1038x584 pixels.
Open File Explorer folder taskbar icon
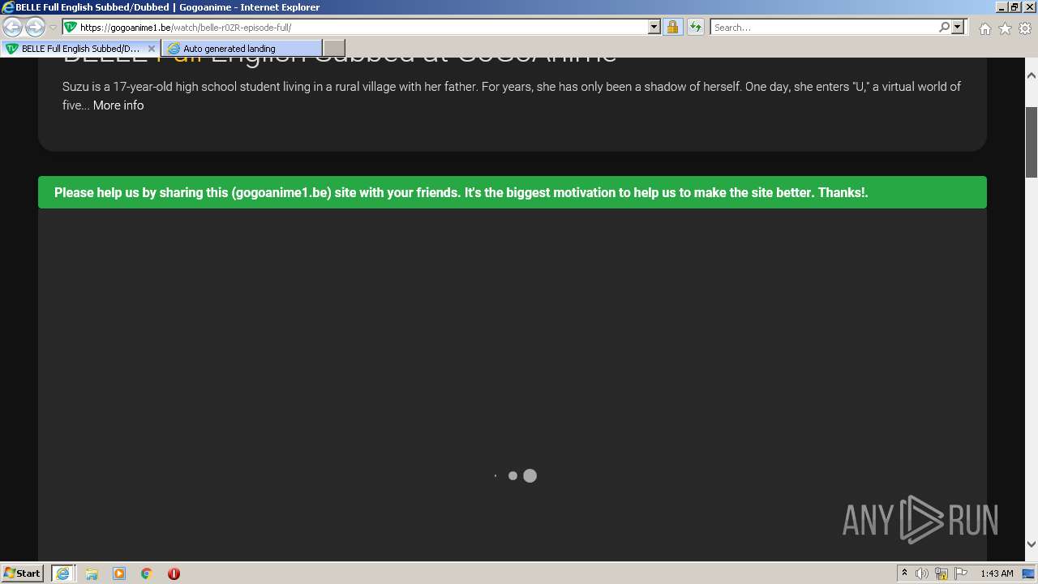[x=92, y=573]
